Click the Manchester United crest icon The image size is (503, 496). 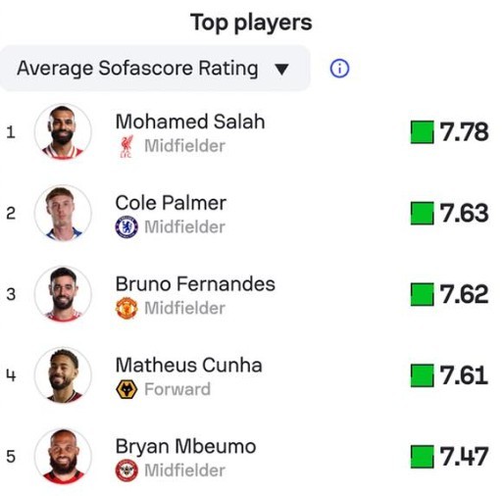pyautogui.click(x=126, y=308)
